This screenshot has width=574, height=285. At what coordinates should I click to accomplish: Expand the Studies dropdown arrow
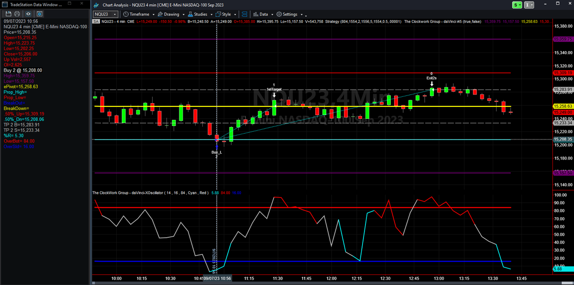click(211, 14)
